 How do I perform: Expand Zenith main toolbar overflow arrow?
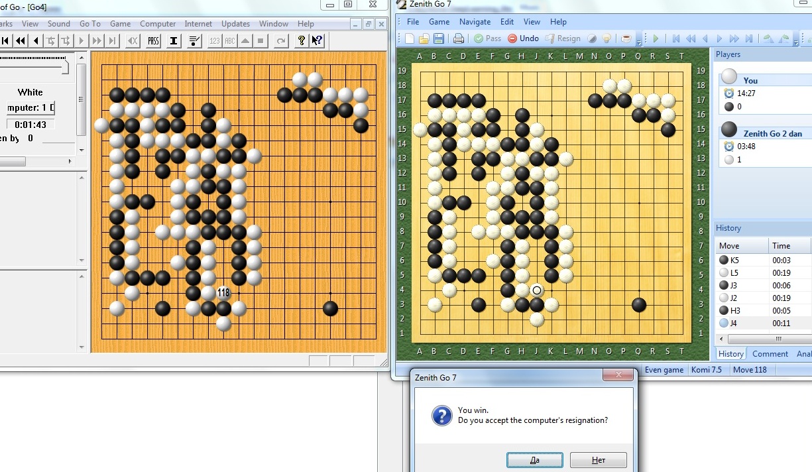[638, 42]
